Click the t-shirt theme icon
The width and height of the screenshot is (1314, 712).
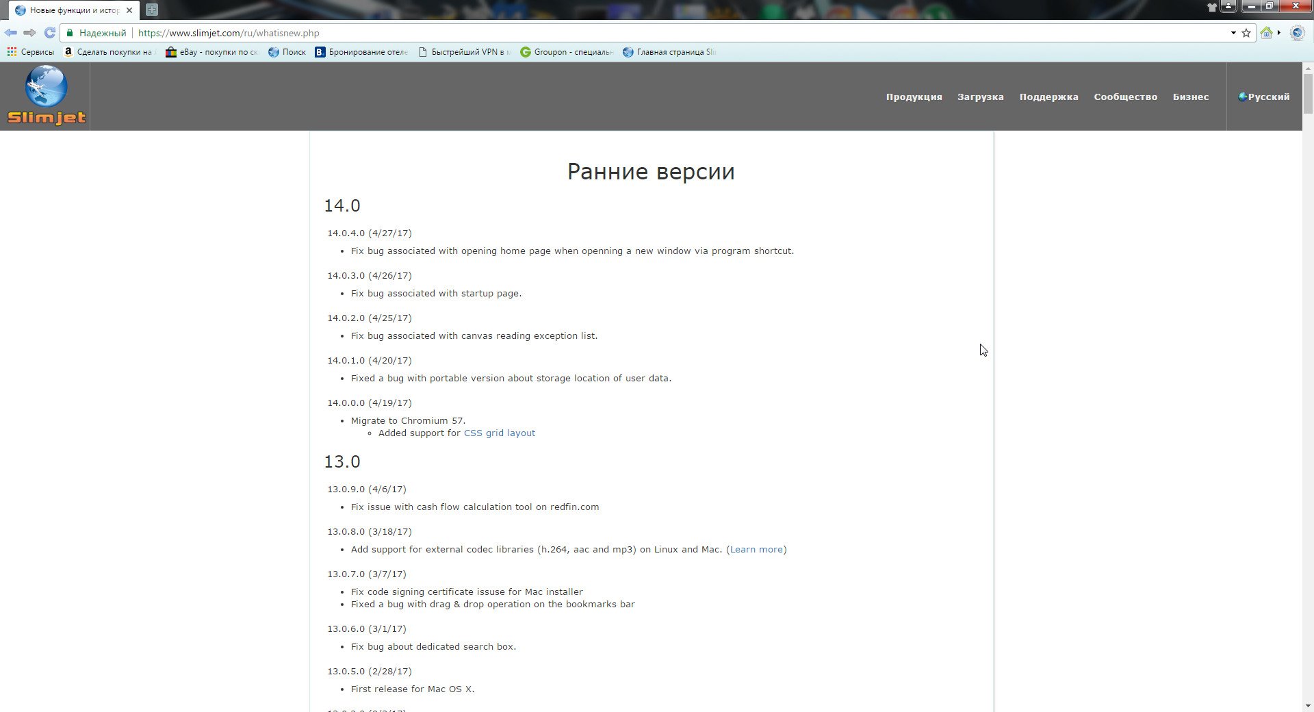click(x=1212, y=7)
